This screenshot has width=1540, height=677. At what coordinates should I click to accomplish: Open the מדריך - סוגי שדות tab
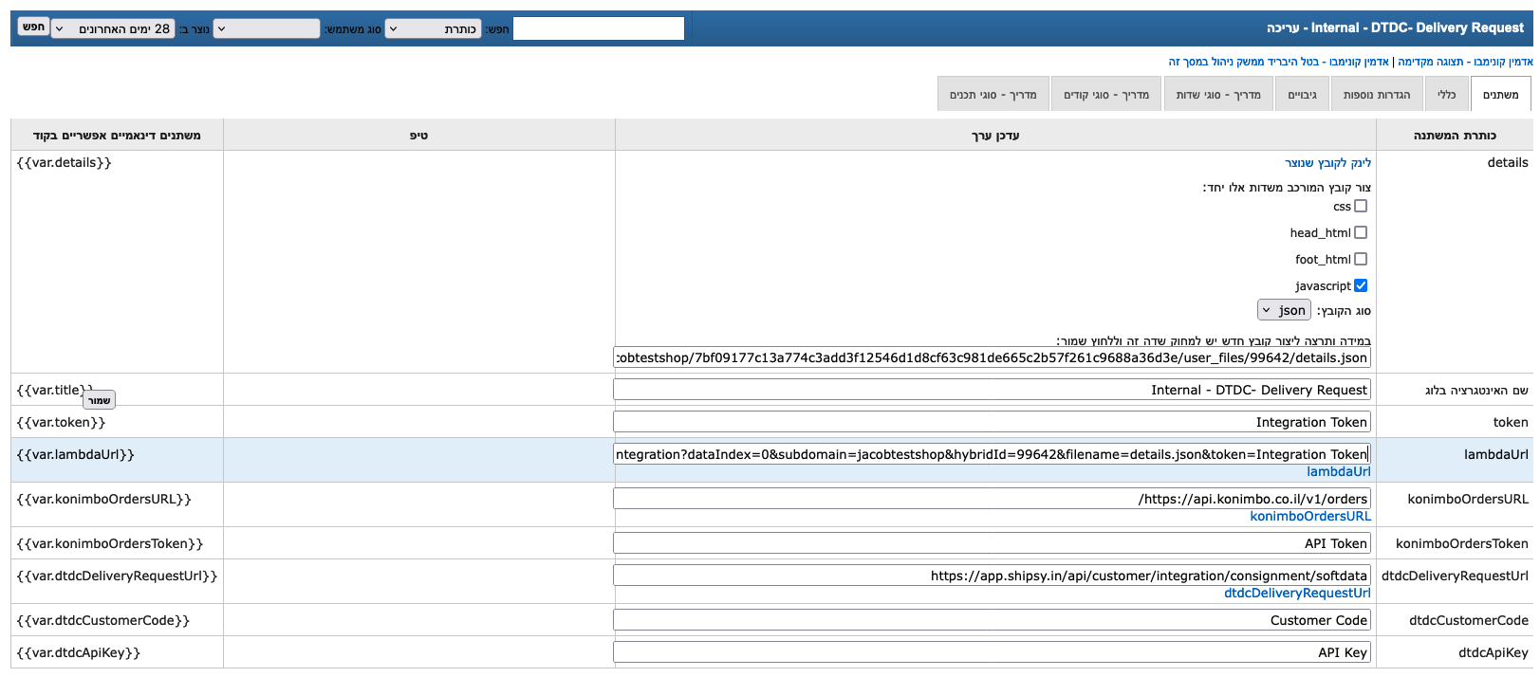tap(1218, 95)
